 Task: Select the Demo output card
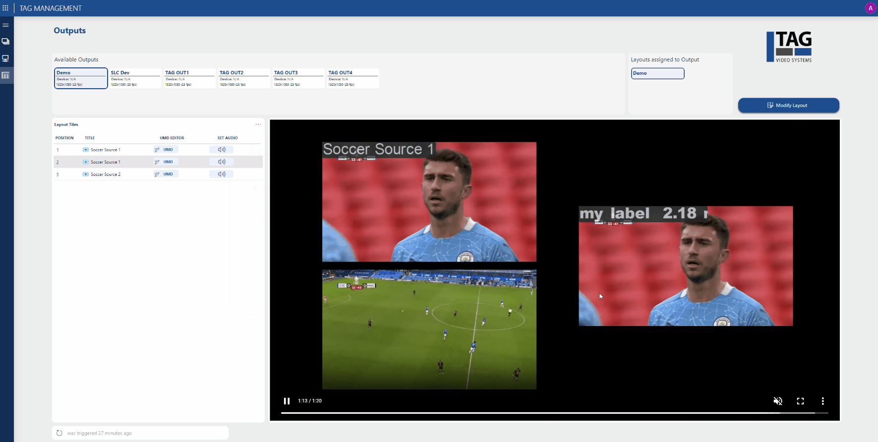(81, 78)
